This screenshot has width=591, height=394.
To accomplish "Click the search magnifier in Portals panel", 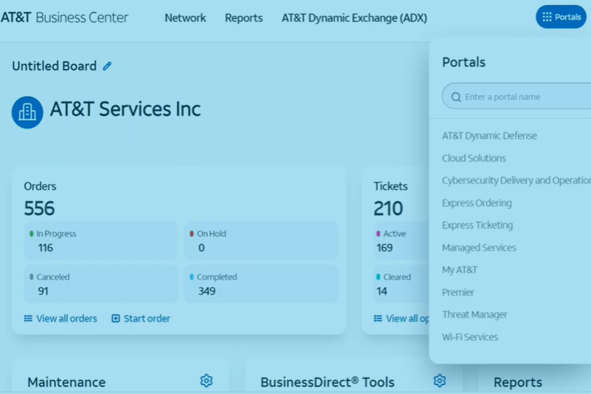I will tap(456, 97).
